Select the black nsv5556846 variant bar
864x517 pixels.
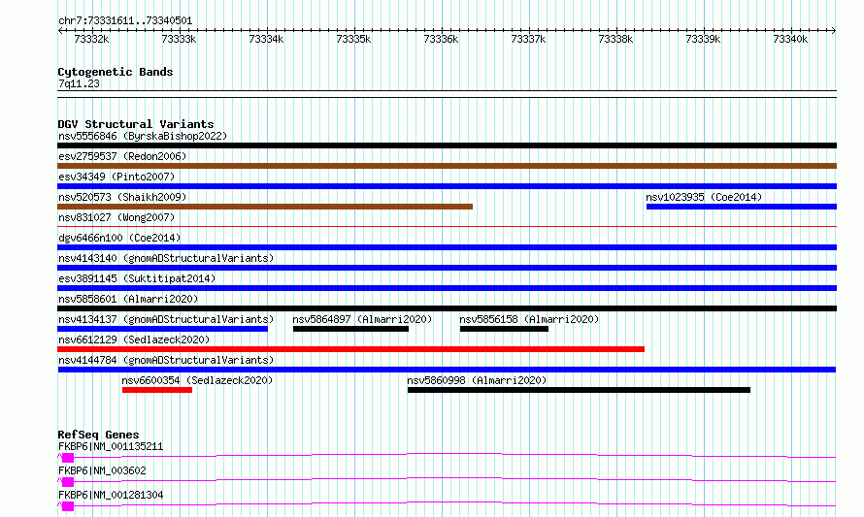point(447,145)
